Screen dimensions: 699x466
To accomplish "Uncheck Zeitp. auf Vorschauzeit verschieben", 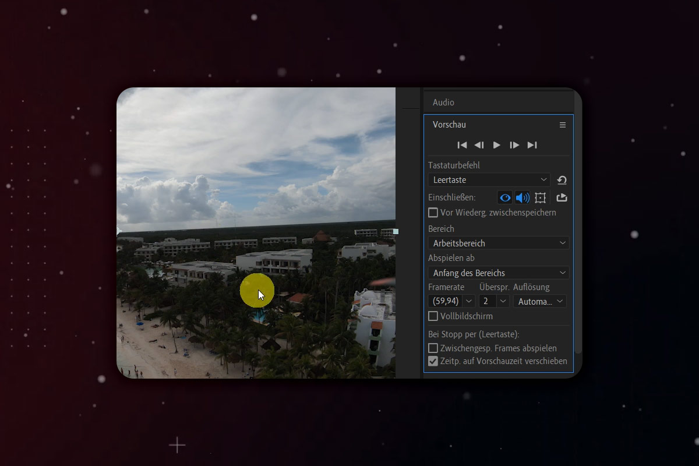I will (433, 361).
